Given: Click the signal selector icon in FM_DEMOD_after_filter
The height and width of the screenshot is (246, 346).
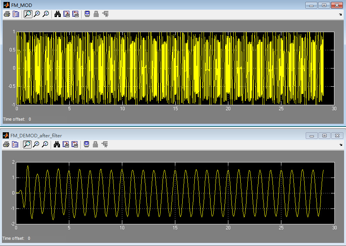Looking at the screenshot, I should (x=104, y=145).
